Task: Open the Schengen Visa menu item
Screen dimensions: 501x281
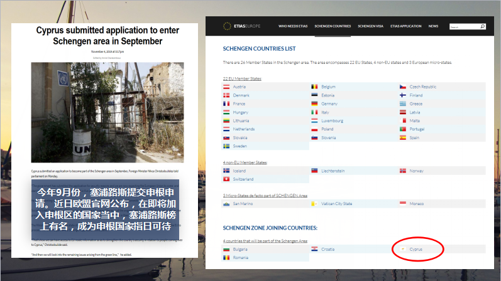Action: (370, 26)
